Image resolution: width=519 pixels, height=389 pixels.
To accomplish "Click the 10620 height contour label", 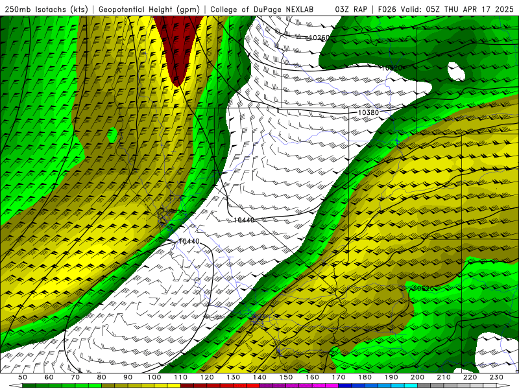I will pyautogui.click(x=423, y=289).
